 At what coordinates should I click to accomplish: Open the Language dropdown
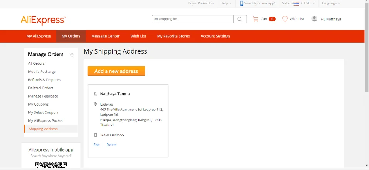[331, 3]
